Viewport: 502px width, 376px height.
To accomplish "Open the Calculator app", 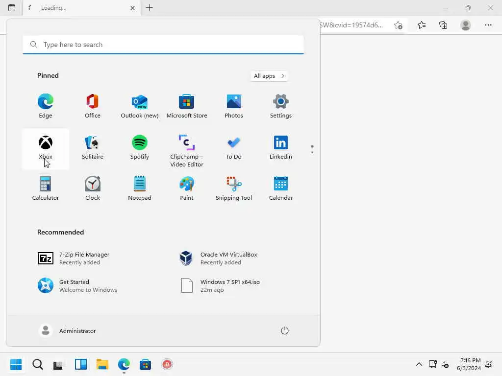I will tap(46, 188).
